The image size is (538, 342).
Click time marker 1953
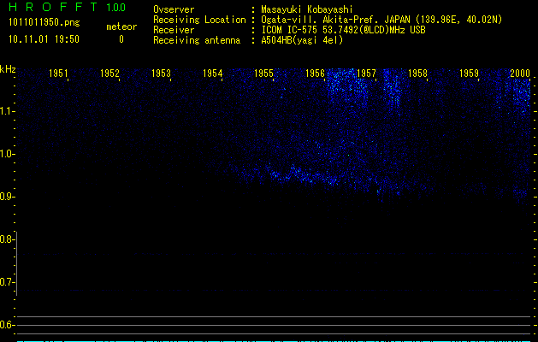pos(161,73)
